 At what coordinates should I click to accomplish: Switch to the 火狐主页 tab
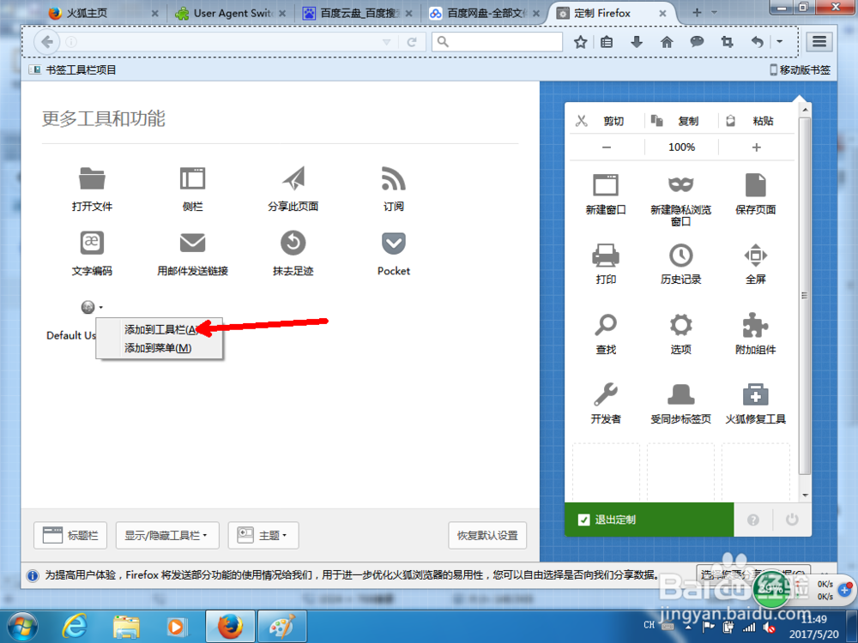(103, 13)
